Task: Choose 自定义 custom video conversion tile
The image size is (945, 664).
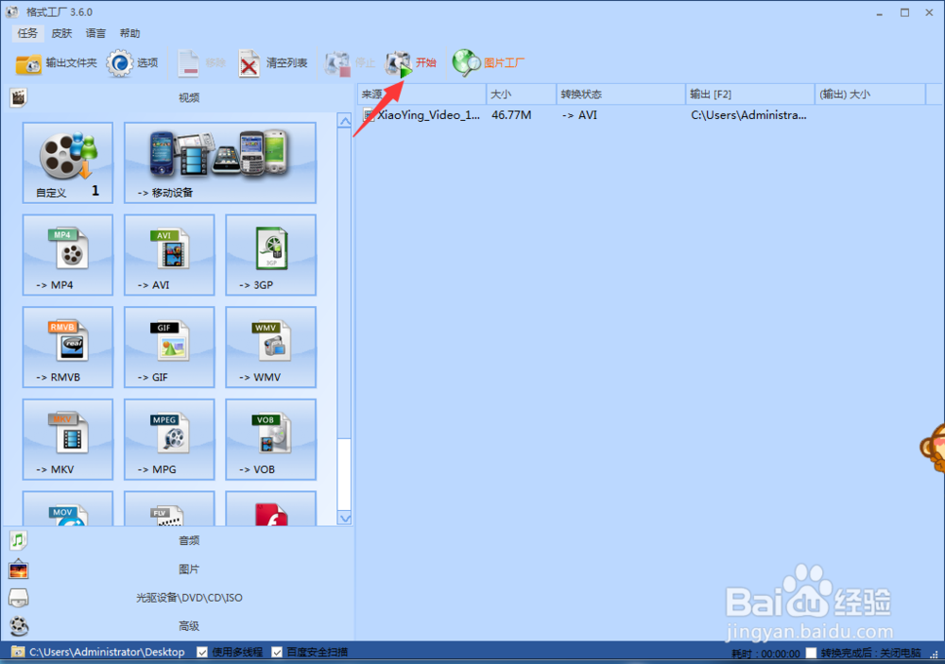Action: click(x=67, y=162)
